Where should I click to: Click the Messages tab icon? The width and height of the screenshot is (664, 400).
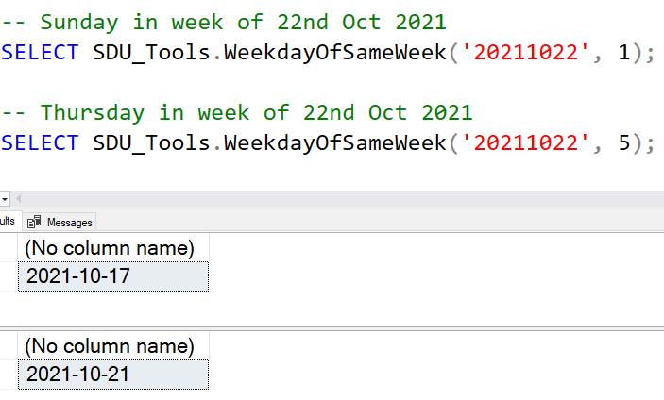click(34, 222)
